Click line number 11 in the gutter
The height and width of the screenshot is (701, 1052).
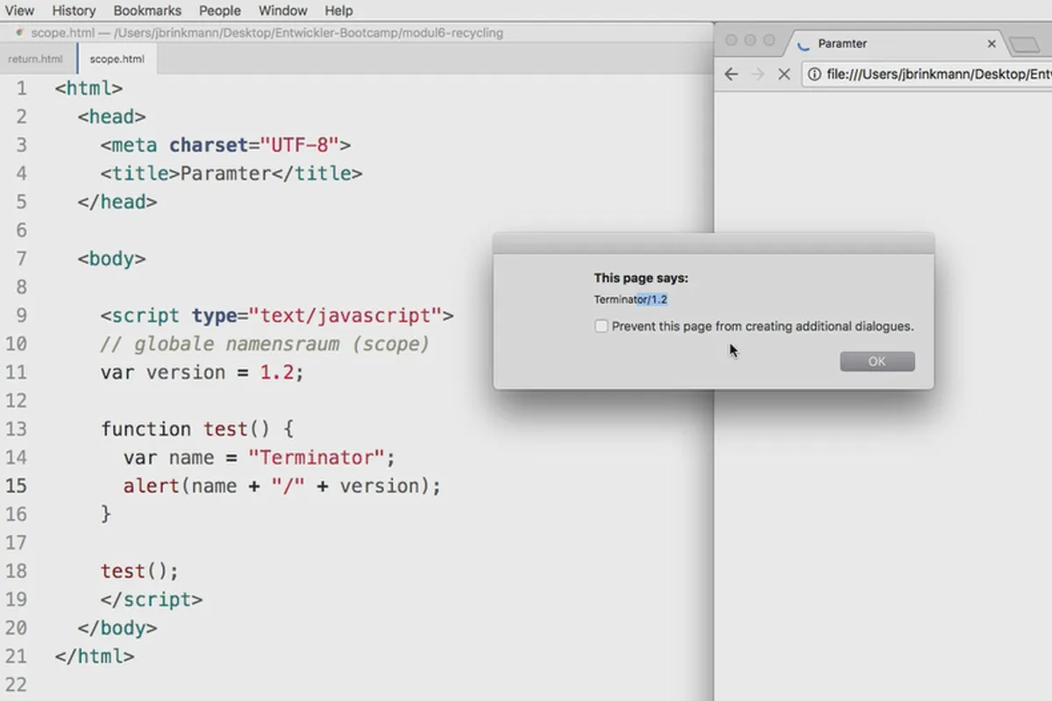click(17, 372)
